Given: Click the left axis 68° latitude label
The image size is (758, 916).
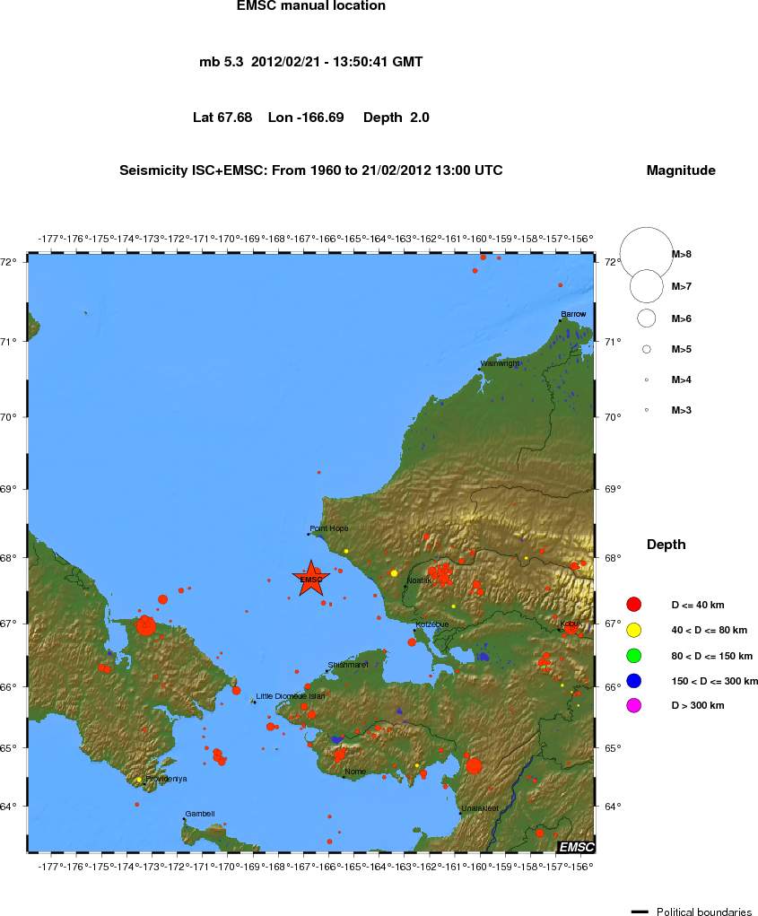Looking at the screenshot, I should (8, 558).
